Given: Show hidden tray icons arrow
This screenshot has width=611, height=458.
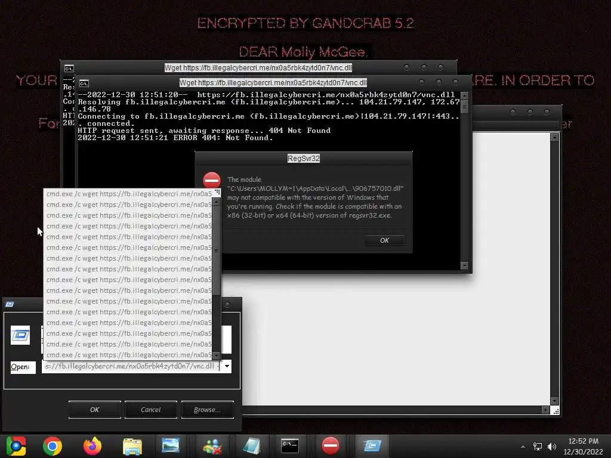Looking at the screenshot, I should click(x=523, y=447).
